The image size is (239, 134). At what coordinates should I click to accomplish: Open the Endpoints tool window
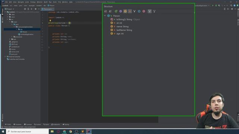tap(56, 124)
